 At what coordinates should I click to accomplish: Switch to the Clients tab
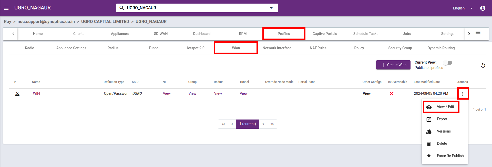pos(79,34)
